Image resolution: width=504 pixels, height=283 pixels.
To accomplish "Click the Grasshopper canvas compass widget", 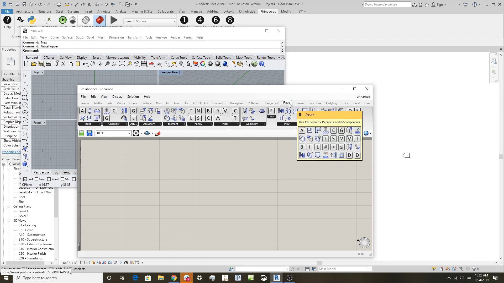I will tap(364, 243).
